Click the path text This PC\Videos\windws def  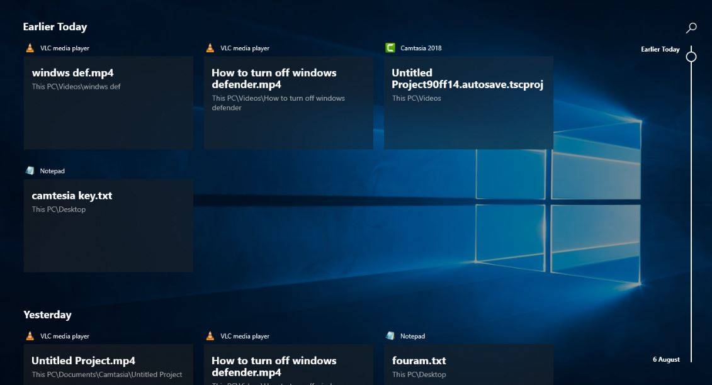(76, 86)
